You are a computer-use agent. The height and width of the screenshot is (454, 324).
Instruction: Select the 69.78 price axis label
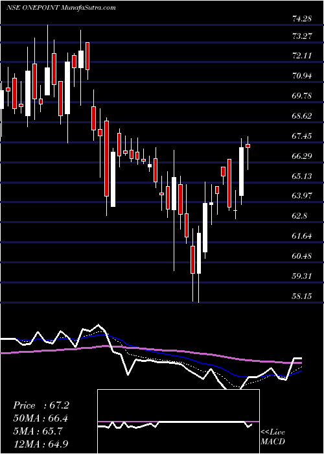pyautogui.click(x=302, y=96)
